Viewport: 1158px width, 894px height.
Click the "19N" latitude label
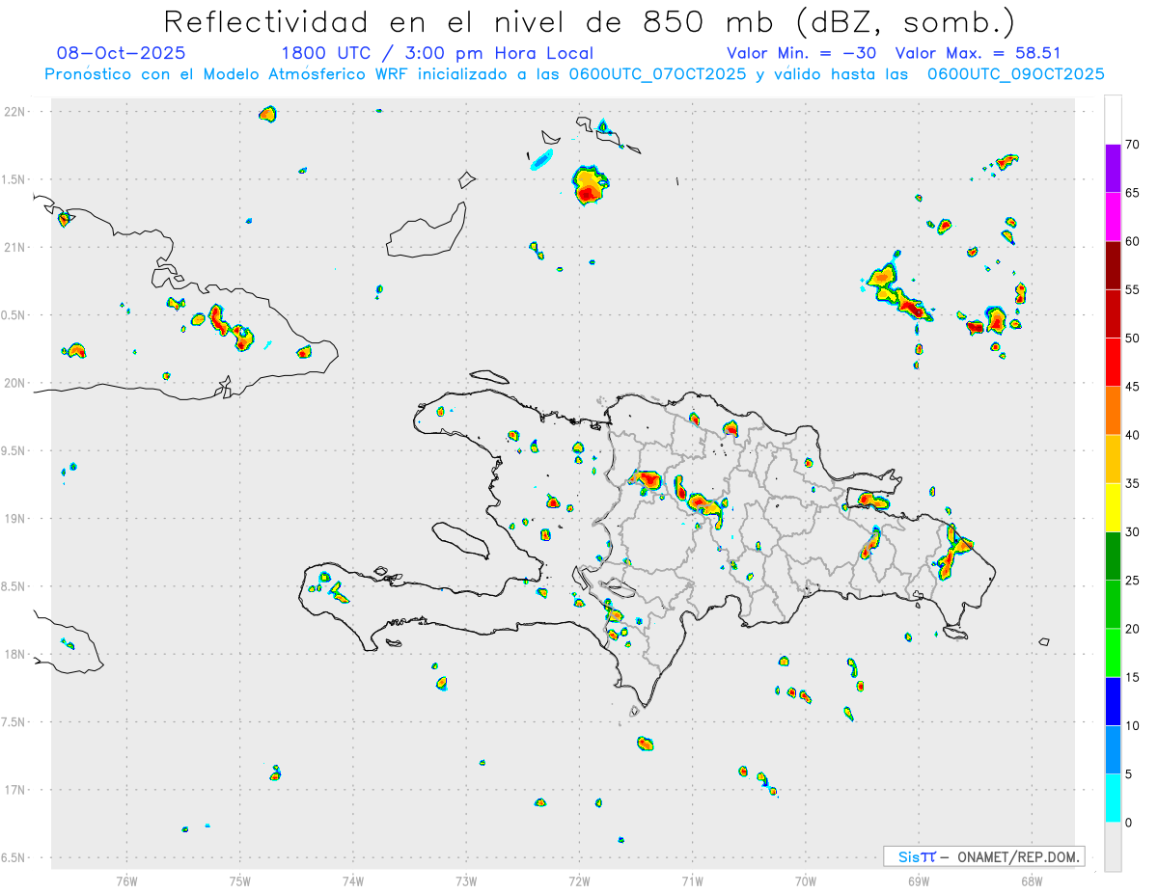coord(14,519)
